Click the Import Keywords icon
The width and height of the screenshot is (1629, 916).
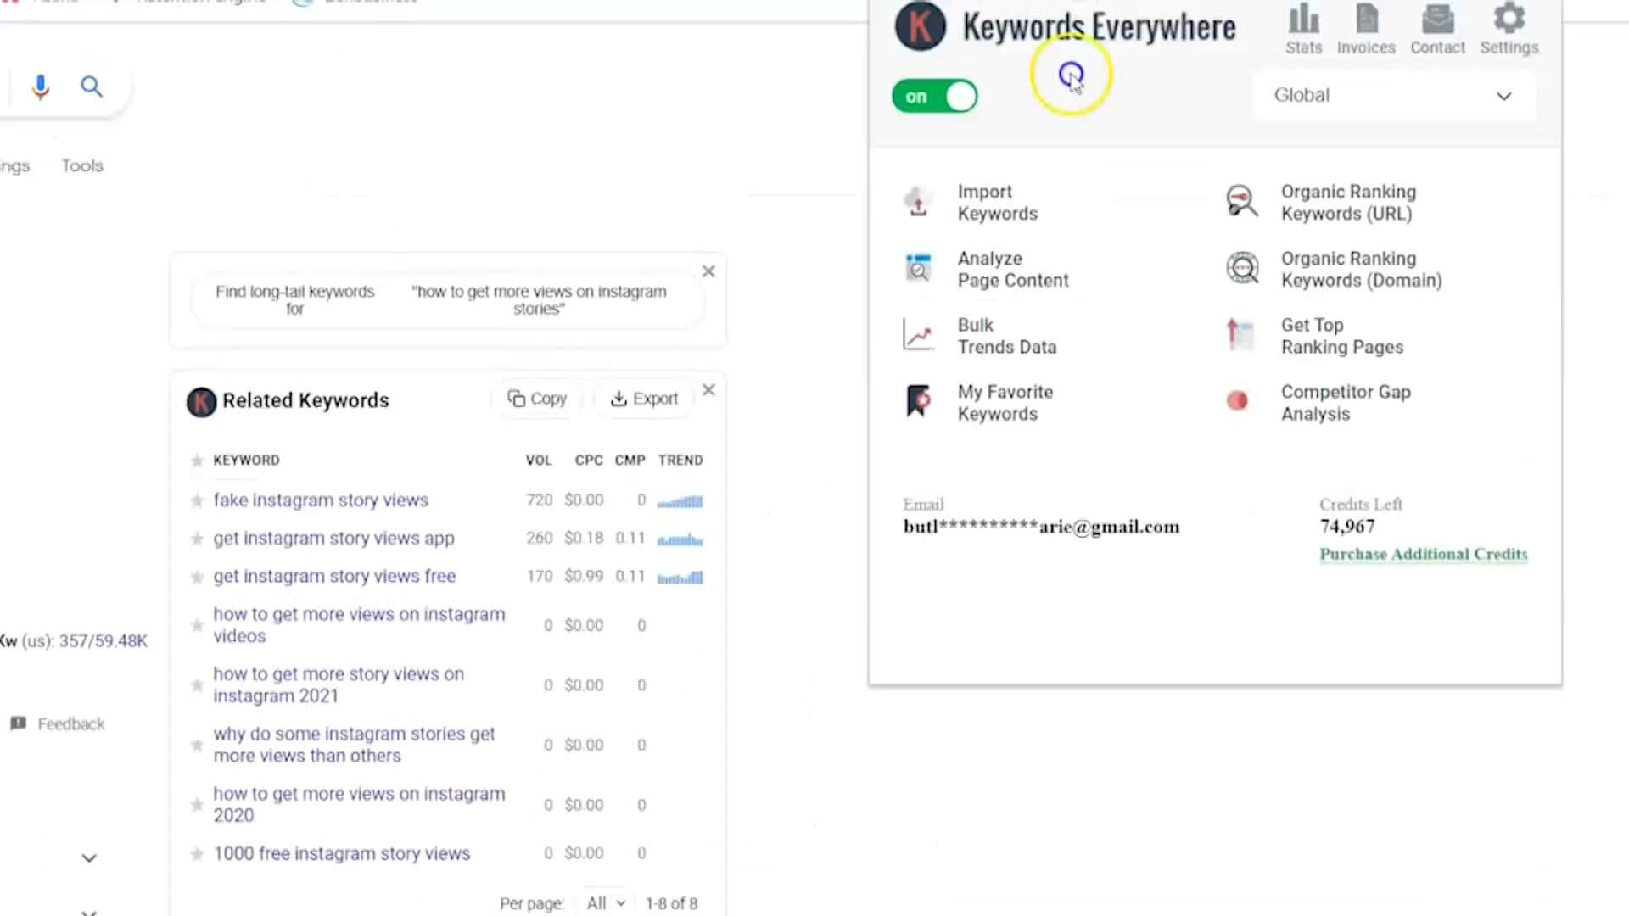tap(916, 203)
